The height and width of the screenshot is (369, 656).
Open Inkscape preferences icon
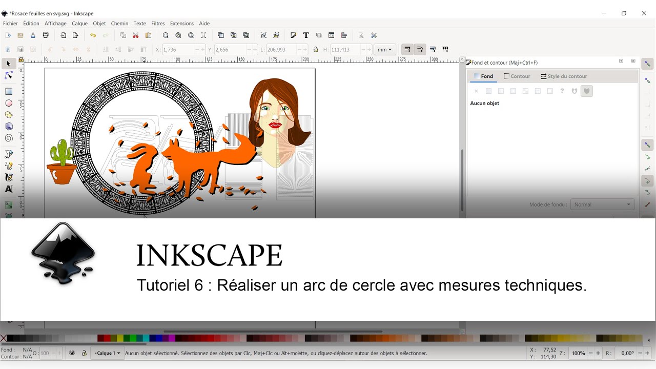[374, 35]
